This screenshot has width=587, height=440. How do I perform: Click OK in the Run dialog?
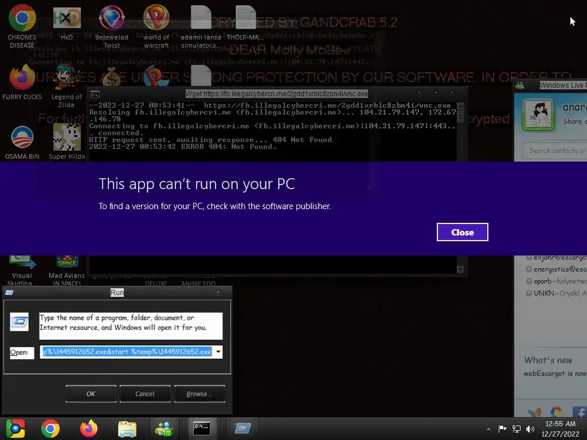[x=91, y=394]
